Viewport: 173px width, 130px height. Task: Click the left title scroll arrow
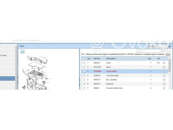pos(167,54)
